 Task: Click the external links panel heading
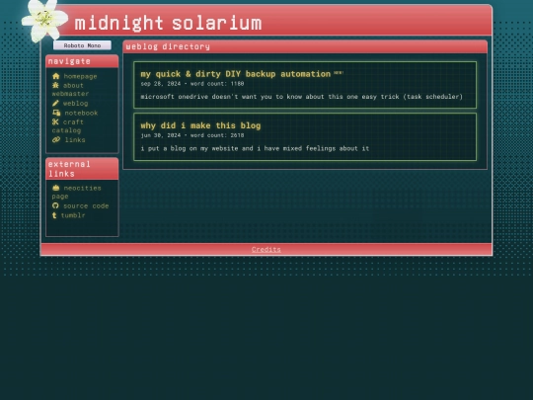pos(69,169)
